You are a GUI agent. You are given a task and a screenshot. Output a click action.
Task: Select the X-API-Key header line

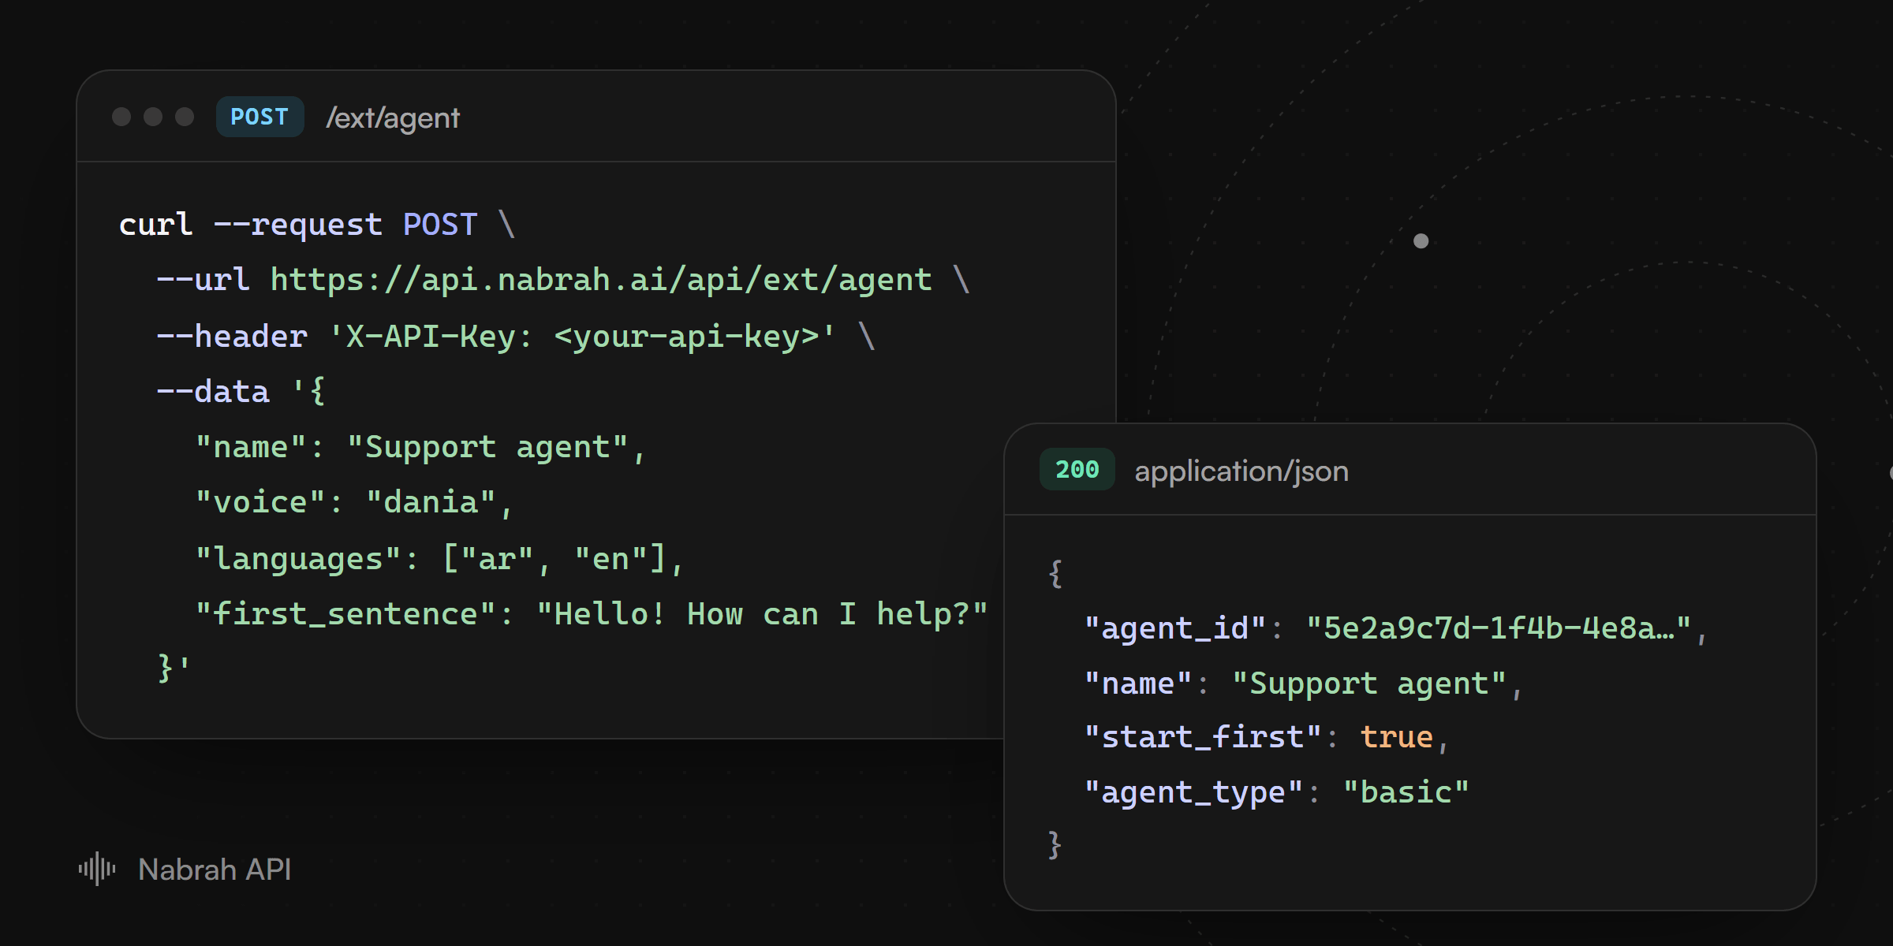(516, 337)
